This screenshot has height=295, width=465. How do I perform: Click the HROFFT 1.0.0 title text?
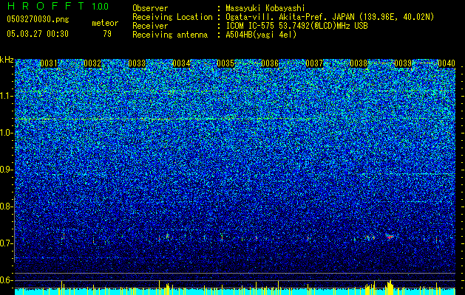58,6
